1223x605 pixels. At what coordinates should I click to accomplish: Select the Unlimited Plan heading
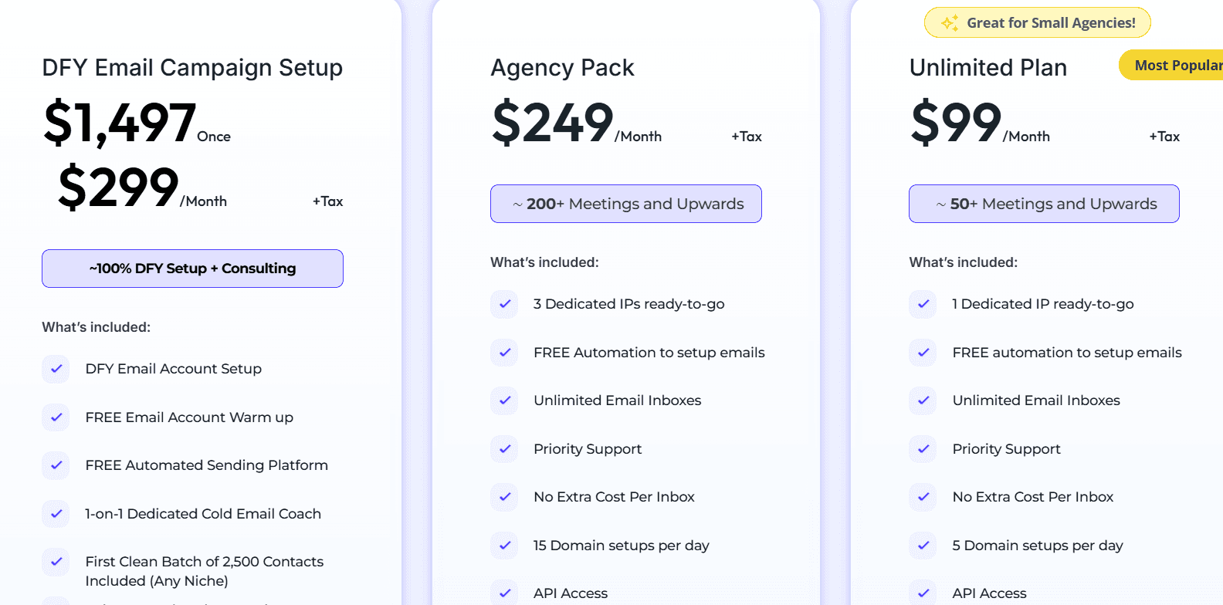point(988,68)
